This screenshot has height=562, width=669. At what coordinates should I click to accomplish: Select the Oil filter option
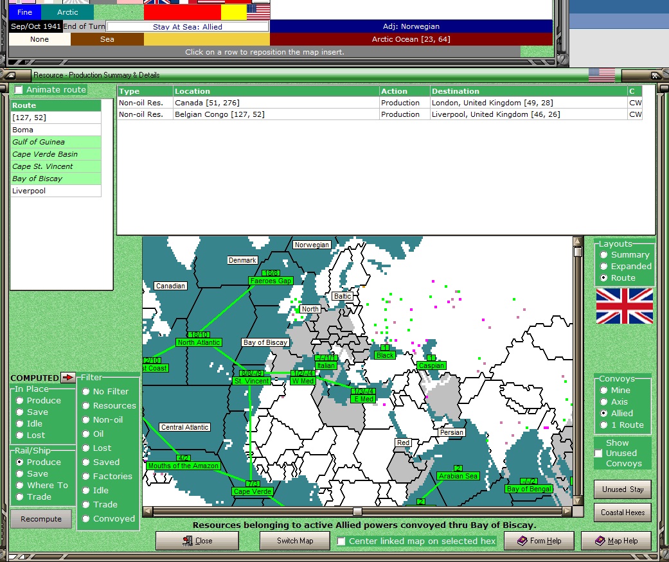tap(86, 434)
